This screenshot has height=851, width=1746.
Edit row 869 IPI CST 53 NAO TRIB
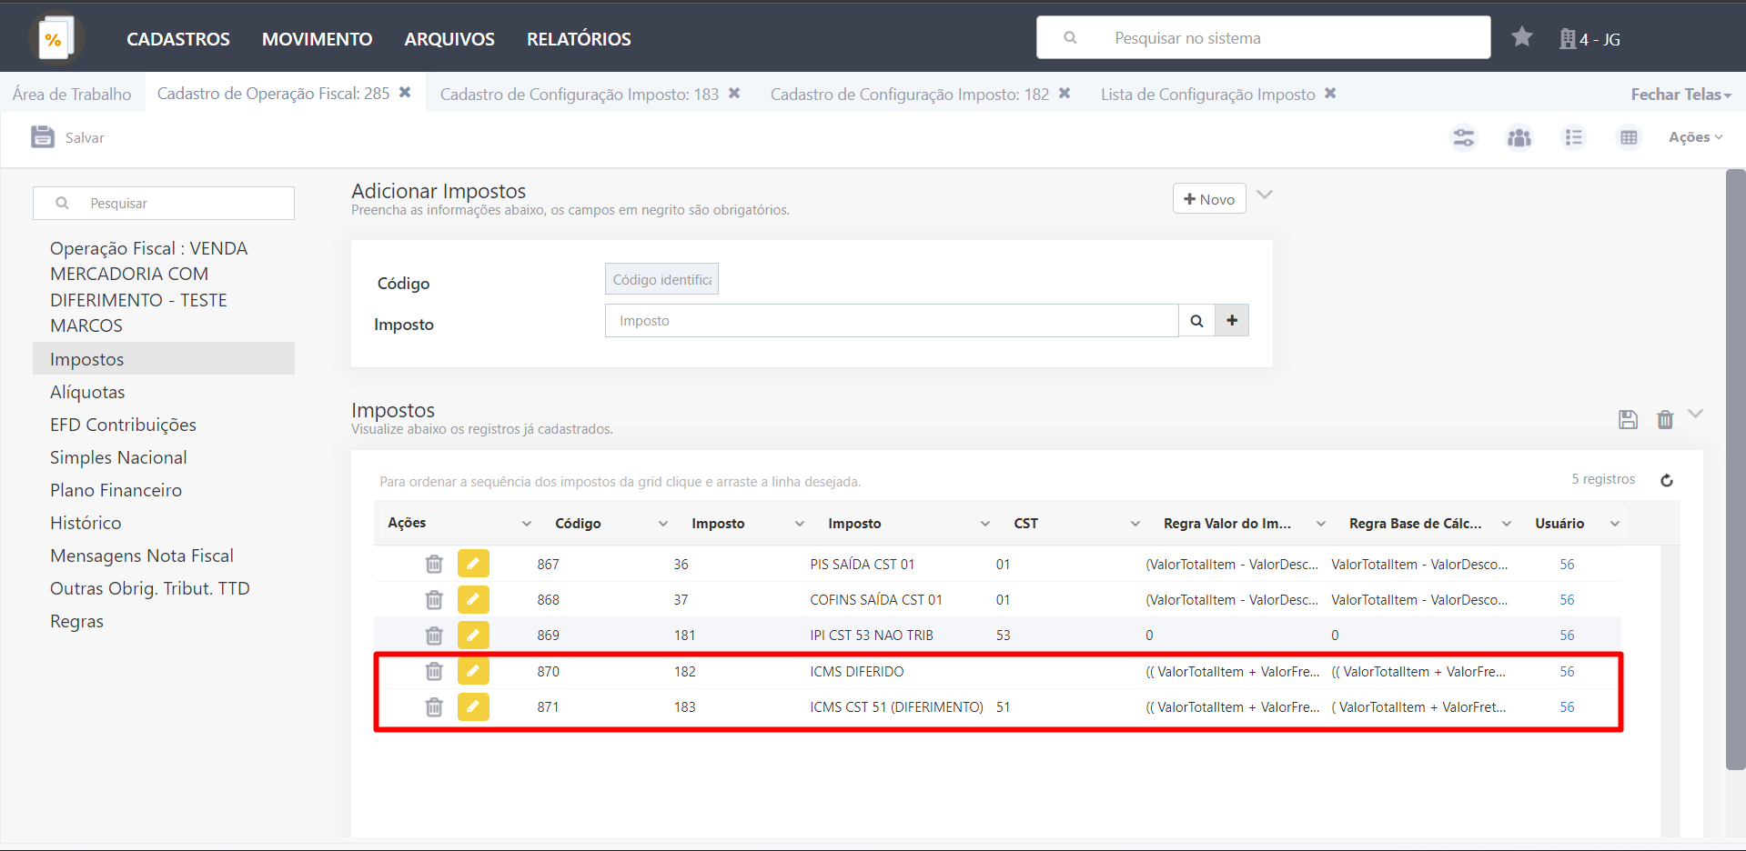click(473, 635)
